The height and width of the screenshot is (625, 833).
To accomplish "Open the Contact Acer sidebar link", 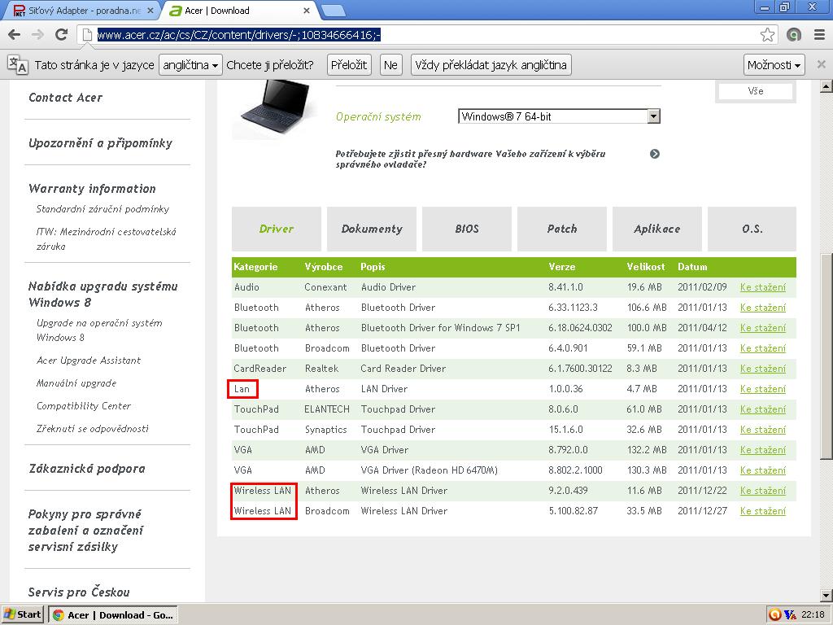I will [65, 98].
